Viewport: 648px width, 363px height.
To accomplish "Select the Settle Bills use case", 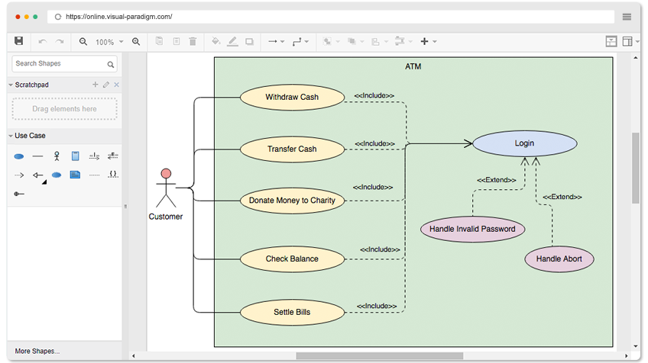I will click(292, 312).
